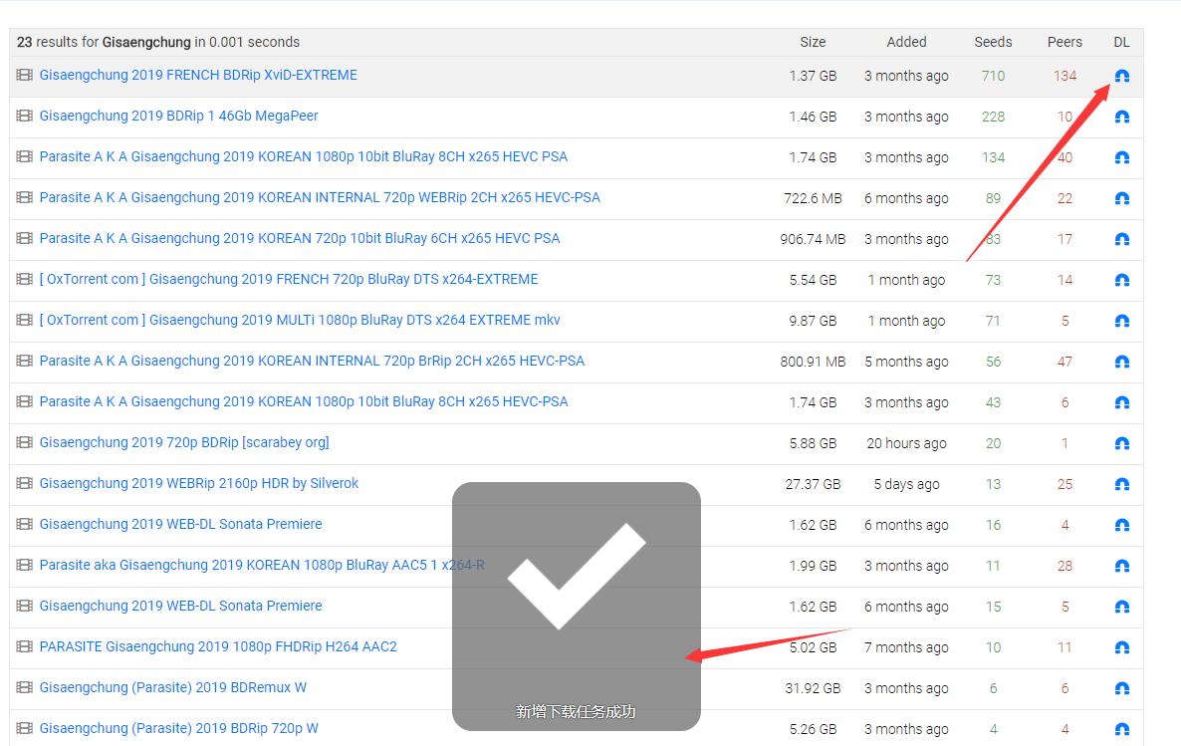Click the '906.74 MB' size cell

pyautogui.click(x=813, y=239)
